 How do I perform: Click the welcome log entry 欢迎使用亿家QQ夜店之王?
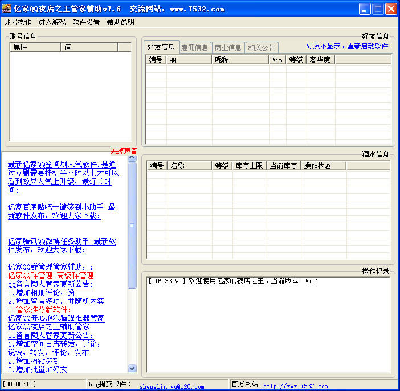pos(234,281)
